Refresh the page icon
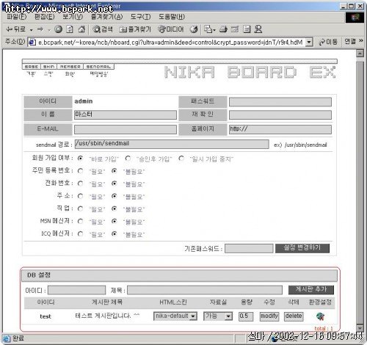367x345 pixels. (x=70, y=29)
